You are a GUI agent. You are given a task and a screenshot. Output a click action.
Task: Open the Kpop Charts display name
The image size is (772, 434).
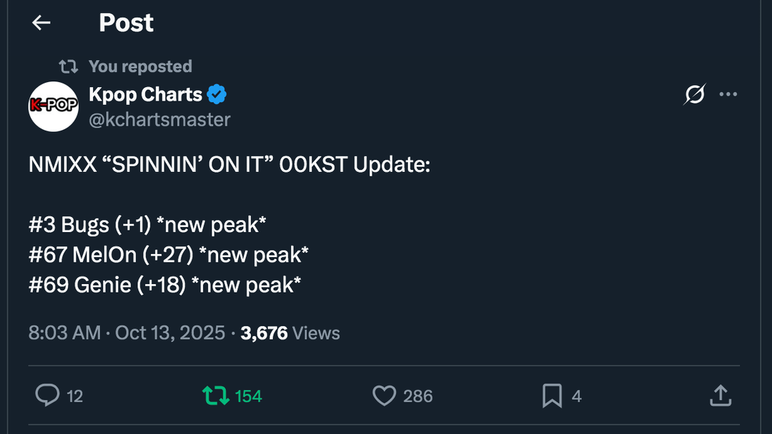click(x=146, y=94)
